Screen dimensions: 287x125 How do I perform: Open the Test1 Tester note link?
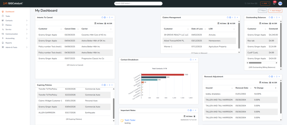coord(130,120)
